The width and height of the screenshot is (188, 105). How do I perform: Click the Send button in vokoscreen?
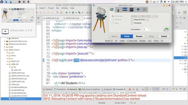[164, 36]
